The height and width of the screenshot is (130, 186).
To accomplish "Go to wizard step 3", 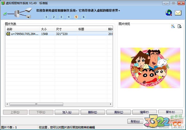I will [x=61, y=17].
